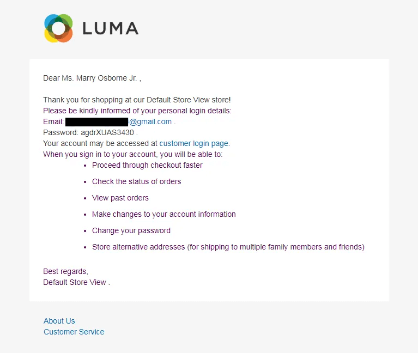Open the Customer Service footer link
418x353 pixels.
[74, 332]
